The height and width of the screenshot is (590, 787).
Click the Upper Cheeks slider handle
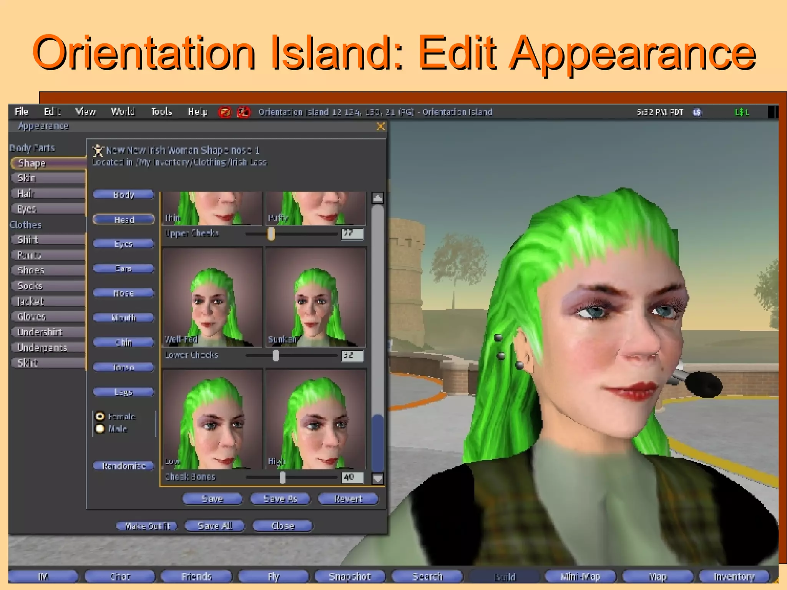(271, 234)
